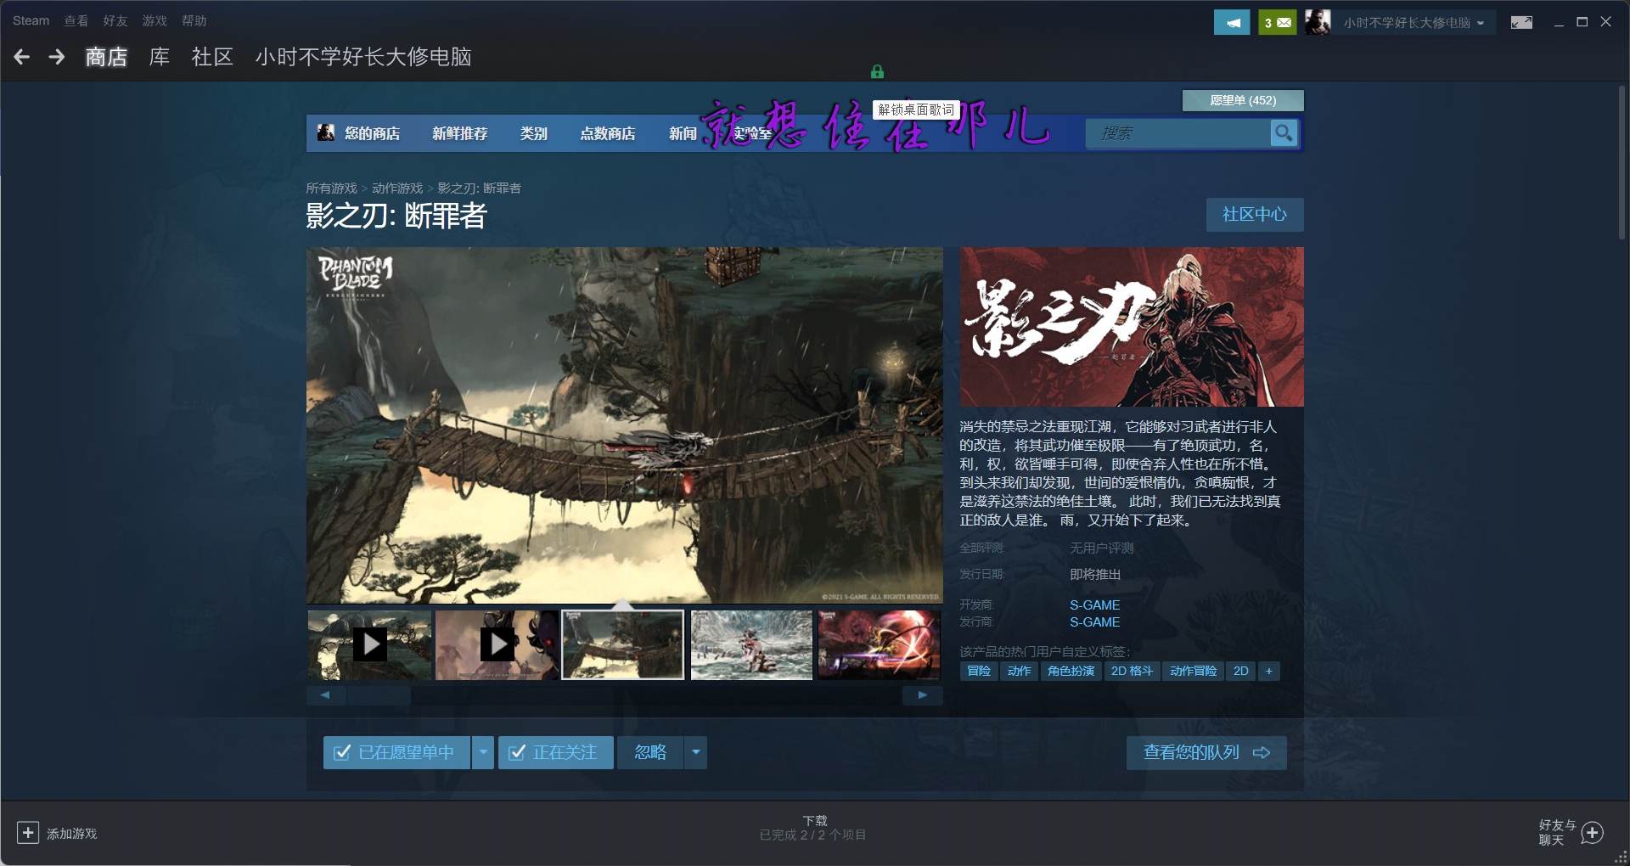Toggle 已在愿望单中 wishlist checkbox button
The image size is (1630, 866).
tap(396, 752)
